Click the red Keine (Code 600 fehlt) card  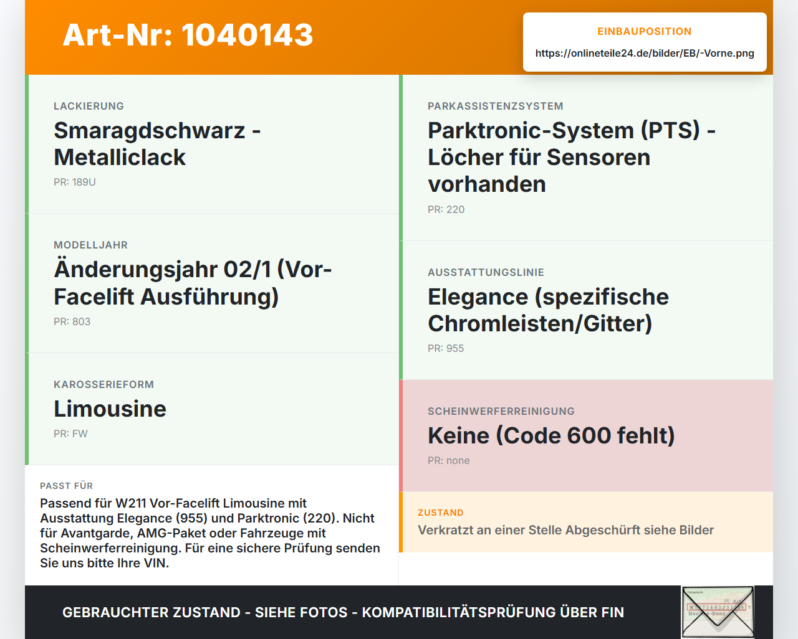(586, 436)
